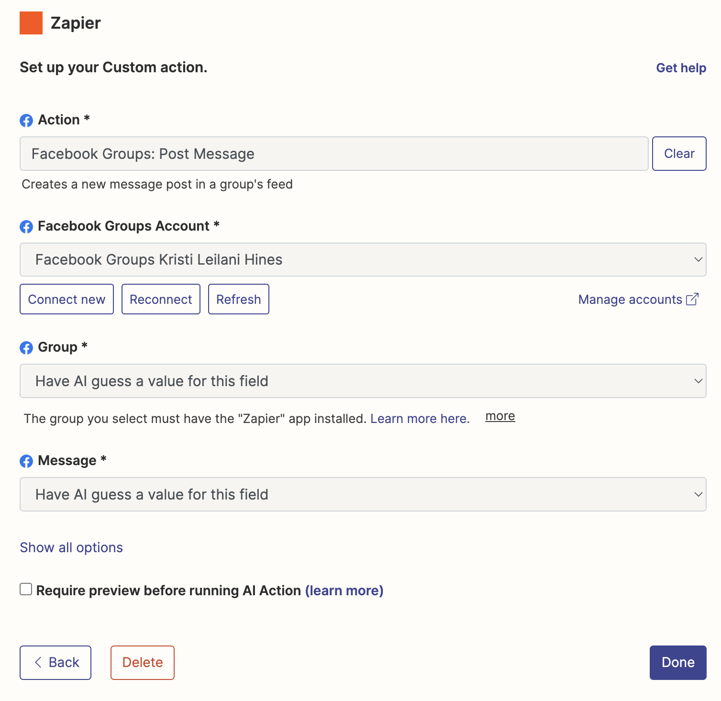721x701 pixels.
Task: Open the Message field dropdown
Action: [x=363, y=494]
